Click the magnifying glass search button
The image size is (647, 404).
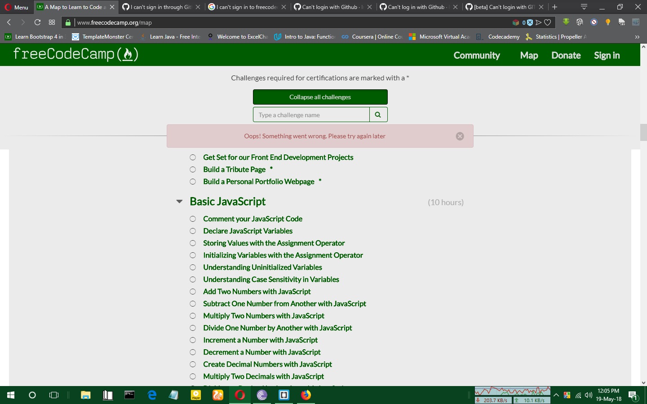tap(377, 114)
